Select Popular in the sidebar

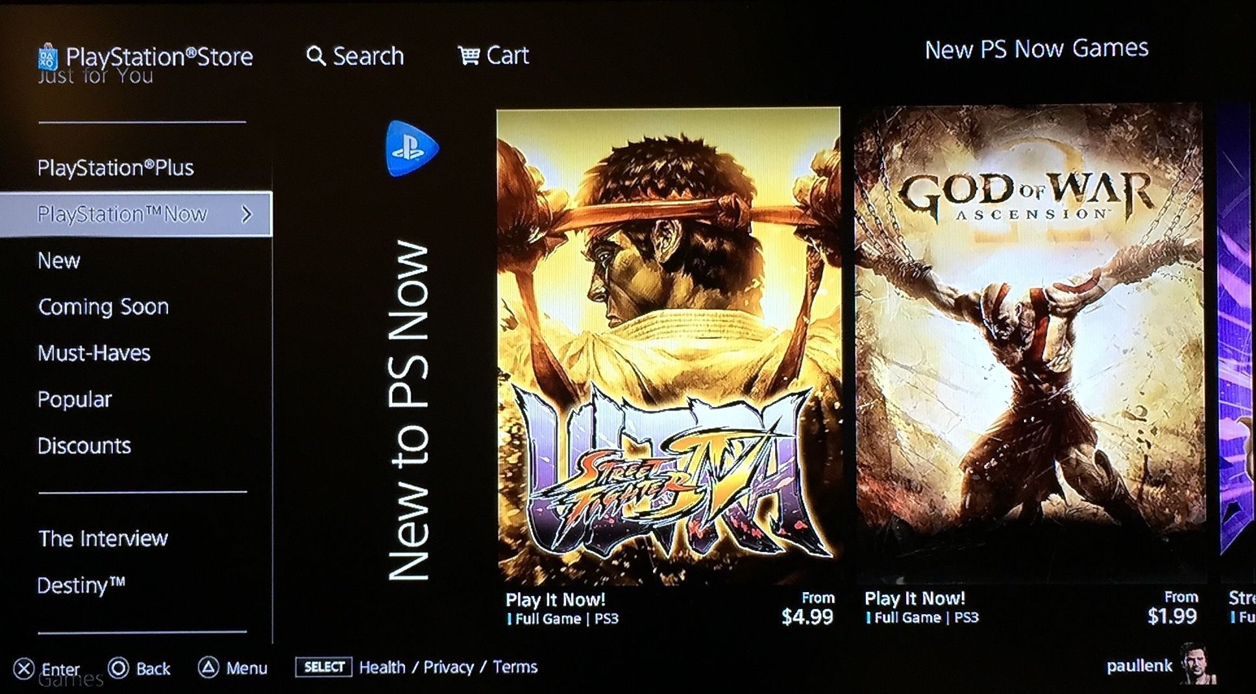pyautogui.click(x=75, y=399)
